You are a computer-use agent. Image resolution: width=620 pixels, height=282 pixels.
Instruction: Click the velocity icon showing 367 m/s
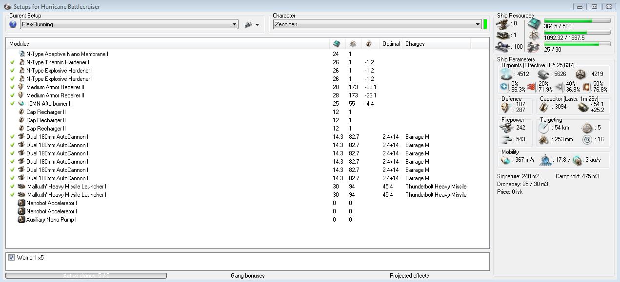point(505,160)
